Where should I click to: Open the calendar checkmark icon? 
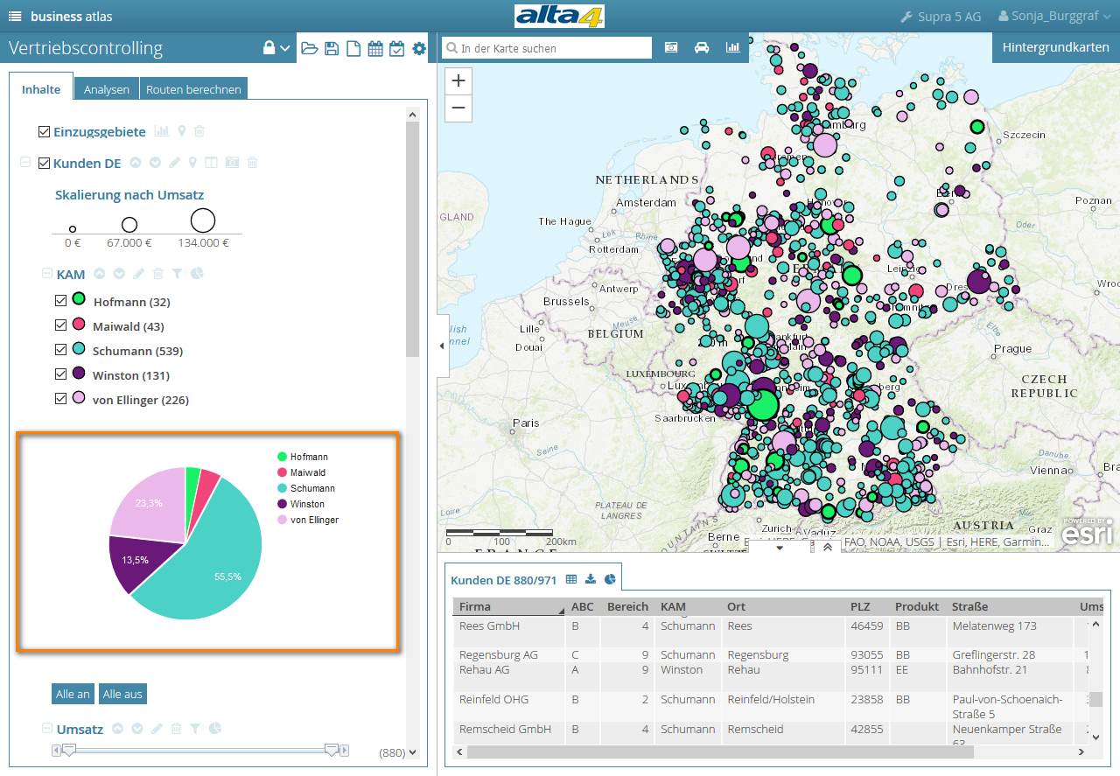point(396,48)
